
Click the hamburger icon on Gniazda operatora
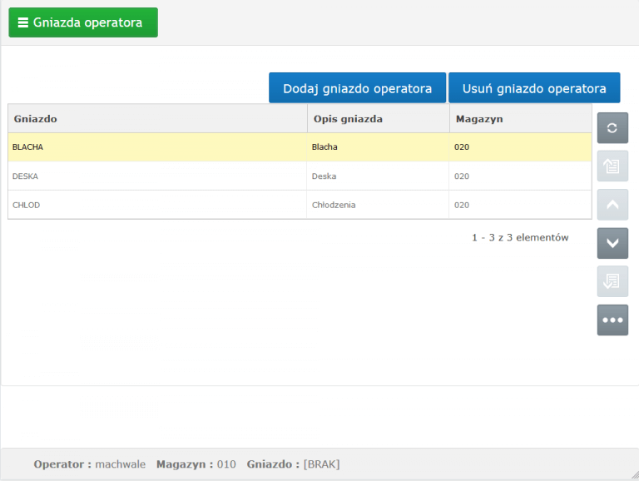(23, 22)
